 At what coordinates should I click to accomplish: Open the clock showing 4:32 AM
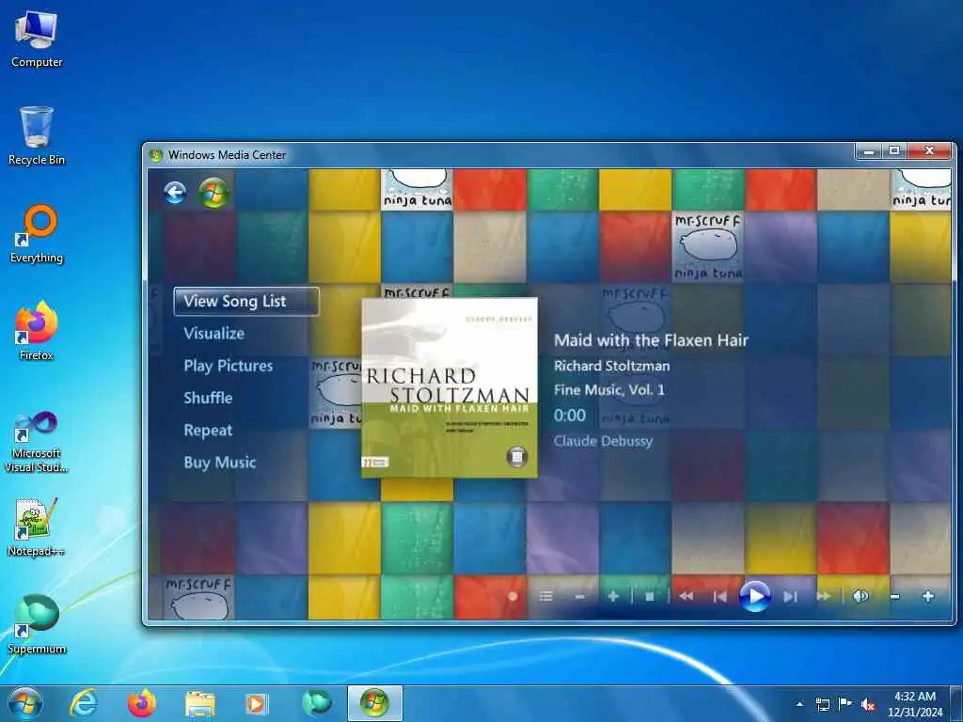click(914, 704)
